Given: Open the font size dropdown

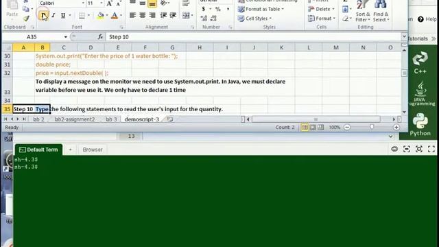Looking at the screenshot, I should click(102, 3).
